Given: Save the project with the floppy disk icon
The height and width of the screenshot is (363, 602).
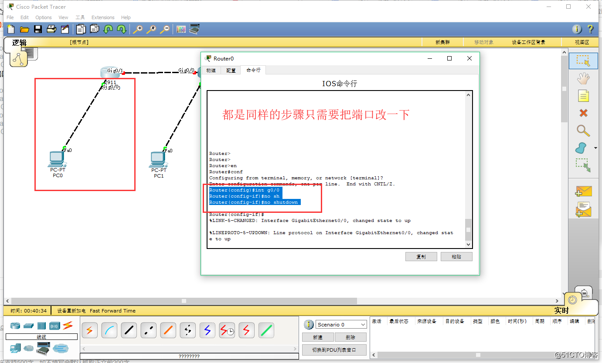Looking at the screenshot, I should coord(38,29).
